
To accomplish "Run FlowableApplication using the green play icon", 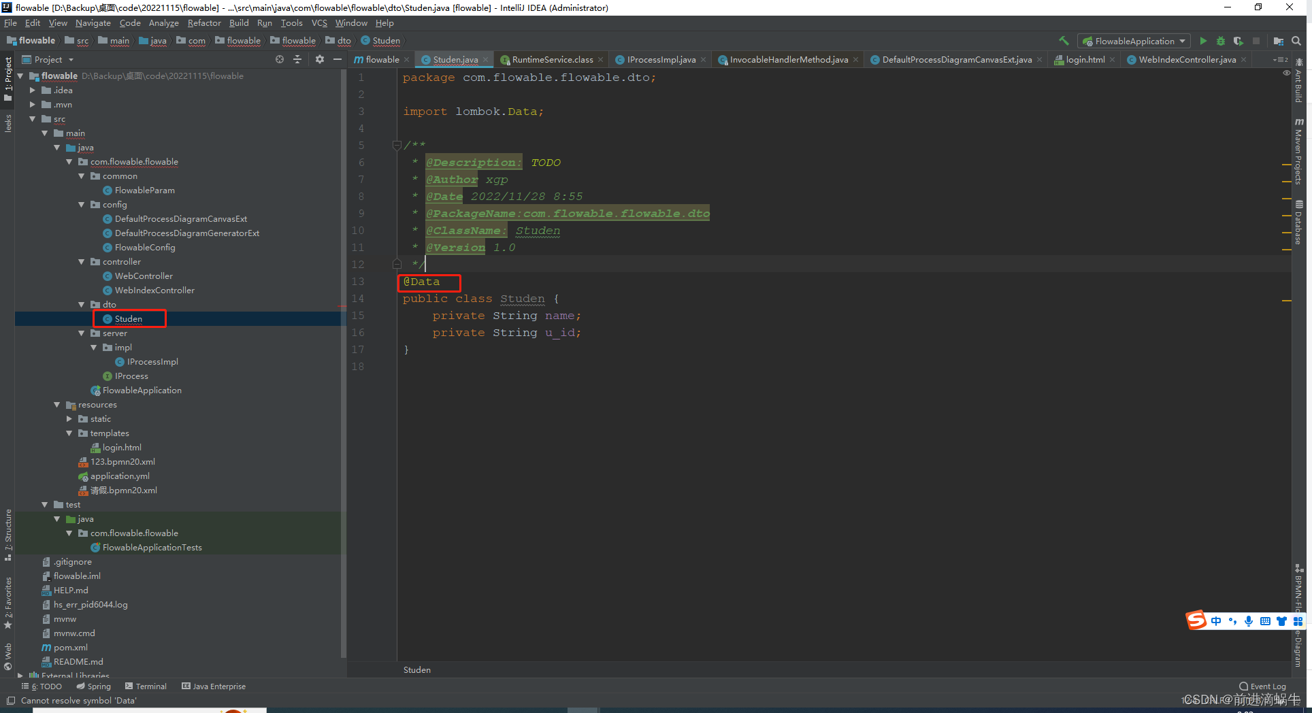I will pyautogui.click(x=1203, y=41).
